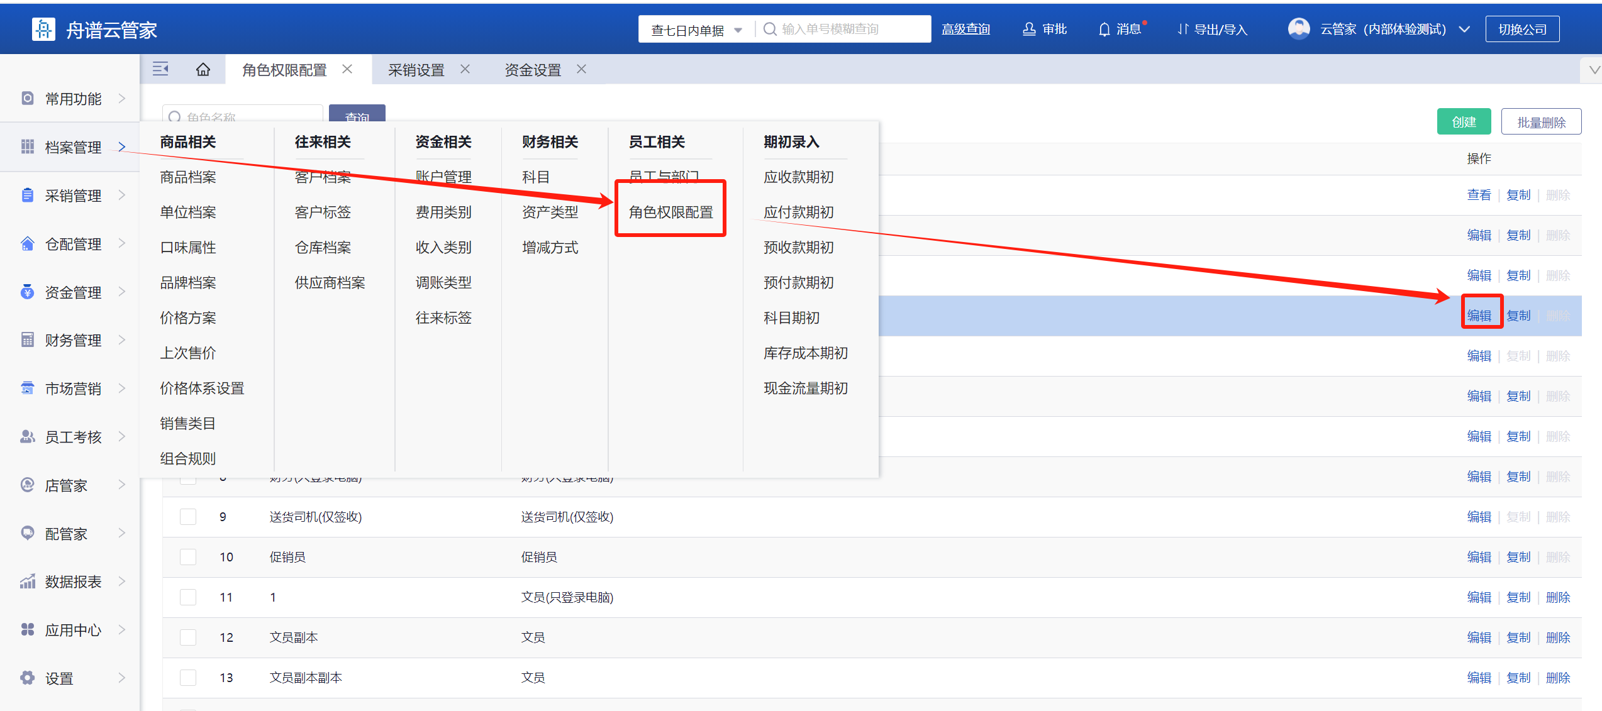Viewport: 1602px width, 711px height.
Task: Expand account menu arrow beside 云管家
Action: (1464, 30)
